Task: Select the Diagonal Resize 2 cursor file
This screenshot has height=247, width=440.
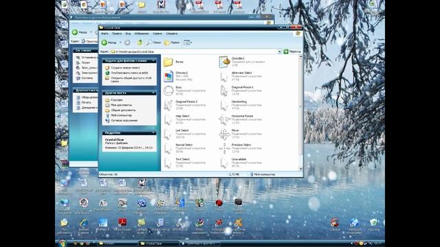Action: point(184,105)
